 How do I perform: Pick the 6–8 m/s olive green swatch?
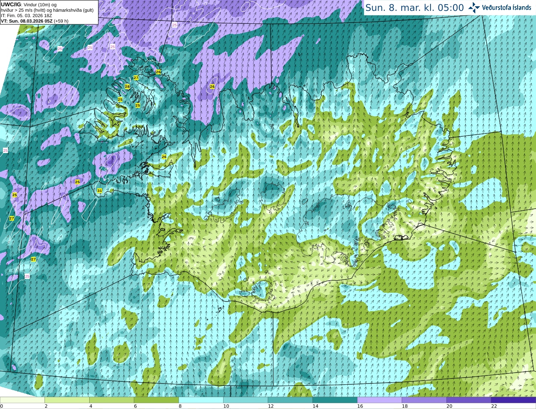coord(156,400)
